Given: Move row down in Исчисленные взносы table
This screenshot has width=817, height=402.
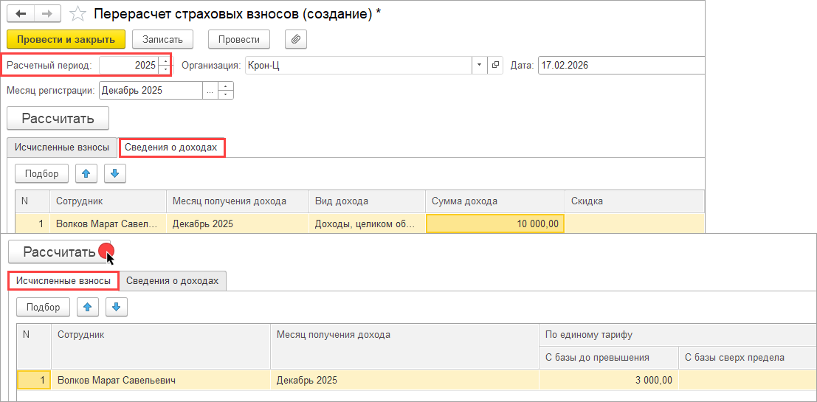Looking at the screenshot, I should point(117,306).
